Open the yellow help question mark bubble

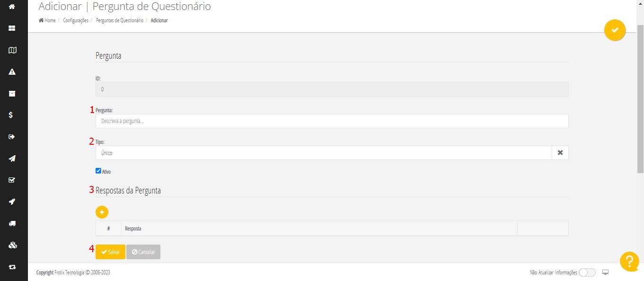tap(629, 262)
